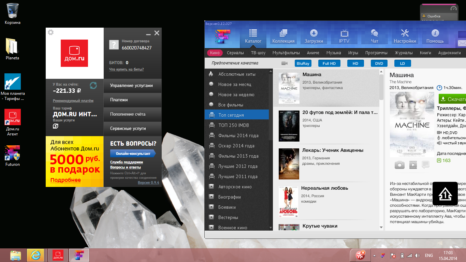Open the Настройки settings section
Viewport: 466px width, 262px height.
click(405, 36)
